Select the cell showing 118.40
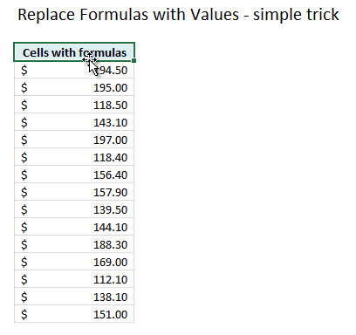The image size is (356, 335). pyautogui.click(x=74, y=157)
